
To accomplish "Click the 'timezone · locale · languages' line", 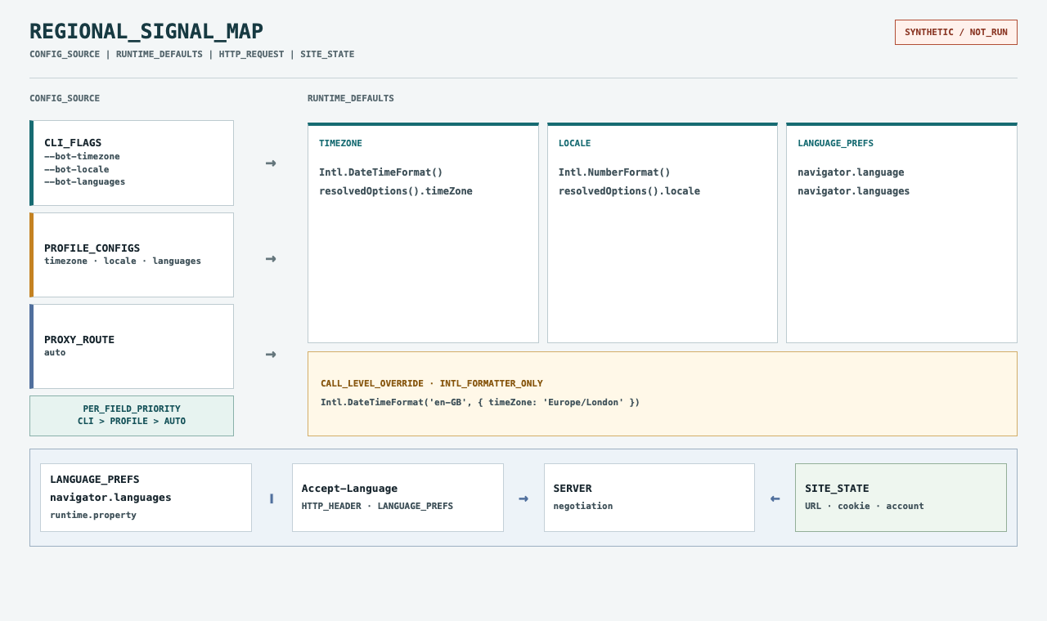I will point(123,261).
